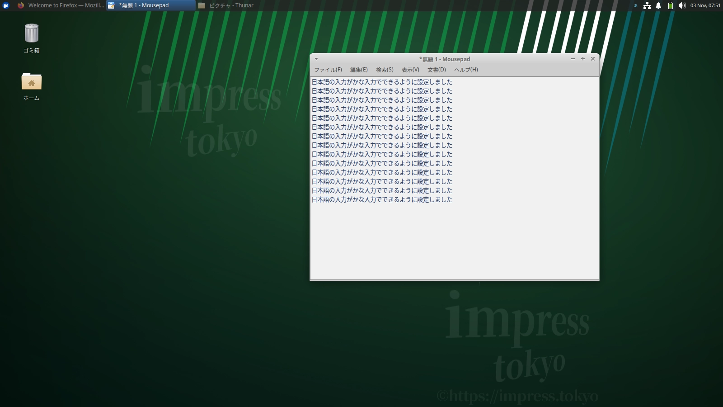Image resolution: width=723 pixels, height=407 pixels.
Task: Open the 表示(V) menu
Action: click(x=410, y=70)
